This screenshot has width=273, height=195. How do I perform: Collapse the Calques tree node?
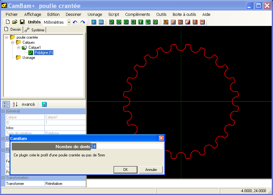(x=13, y=42)
